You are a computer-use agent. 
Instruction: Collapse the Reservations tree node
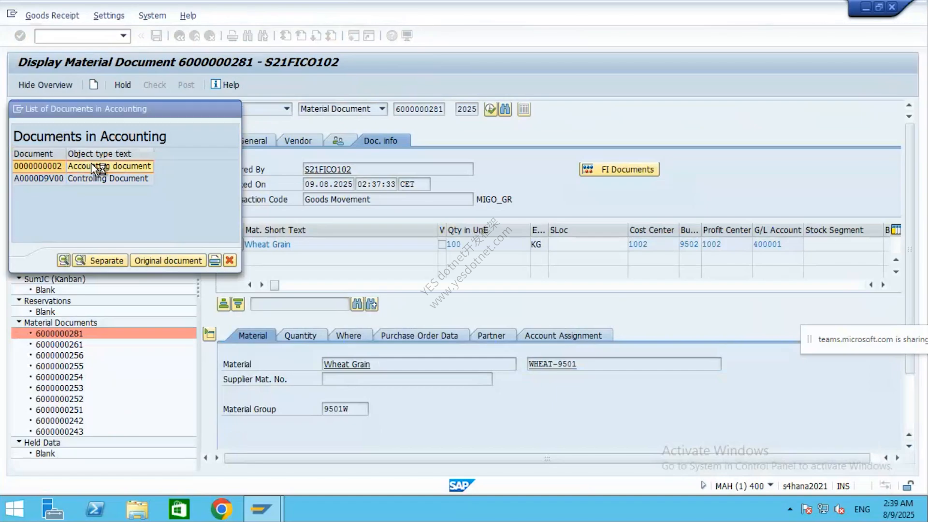19,300
